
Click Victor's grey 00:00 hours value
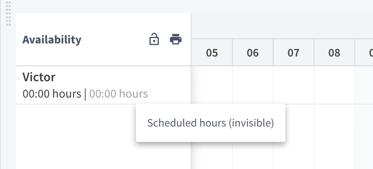[119, 94]
